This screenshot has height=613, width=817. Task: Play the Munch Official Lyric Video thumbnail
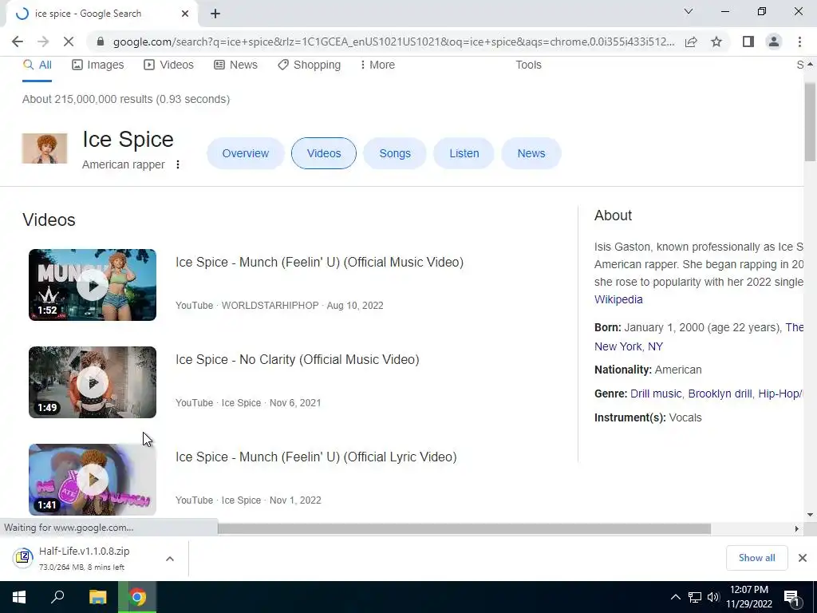93,480
